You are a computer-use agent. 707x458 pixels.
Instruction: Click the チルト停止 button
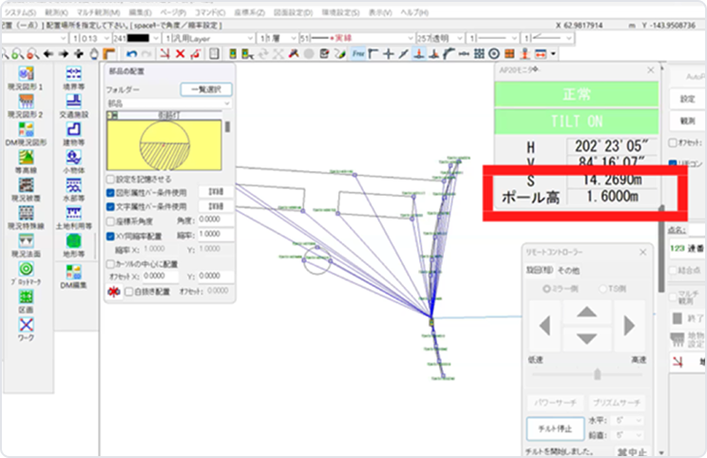pos(555,429)
